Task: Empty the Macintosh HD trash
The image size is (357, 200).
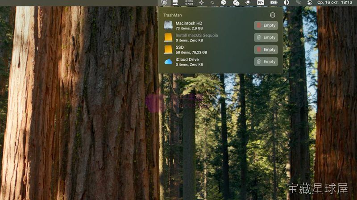Action: 266,25
